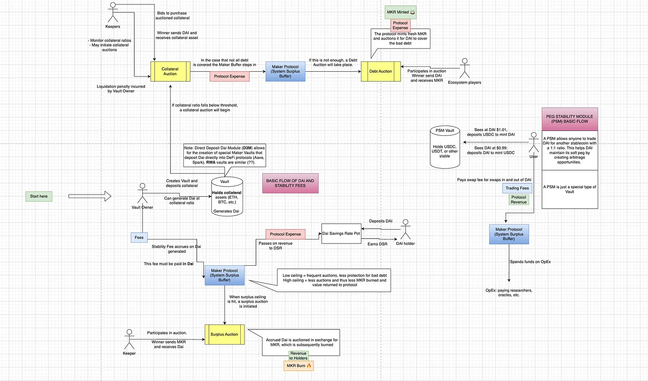
Task: Click the Maker Protocol box above Surplus Auction
Action: (x=224, y=275)
